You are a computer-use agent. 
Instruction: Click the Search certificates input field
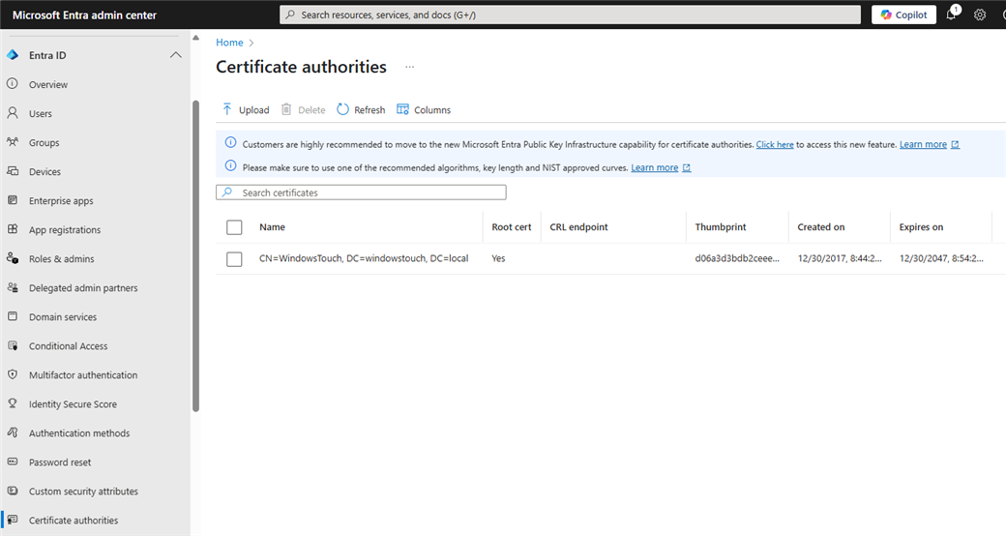pyautogui.click(x=361, y=193)
